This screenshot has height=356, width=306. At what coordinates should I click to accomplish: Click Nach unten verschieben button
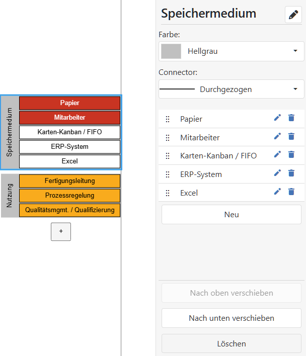pyautogui.click(x=231, y=318)
